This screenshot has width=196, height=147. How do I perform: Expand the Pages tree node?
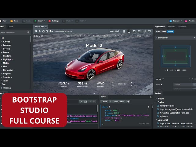[156, 99]
